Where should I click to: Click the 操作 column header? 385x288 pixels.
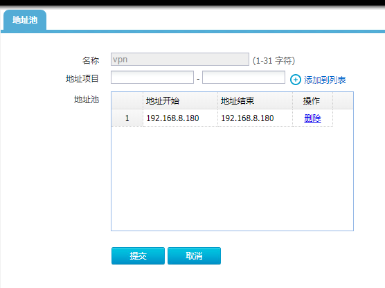coord(312,100)
